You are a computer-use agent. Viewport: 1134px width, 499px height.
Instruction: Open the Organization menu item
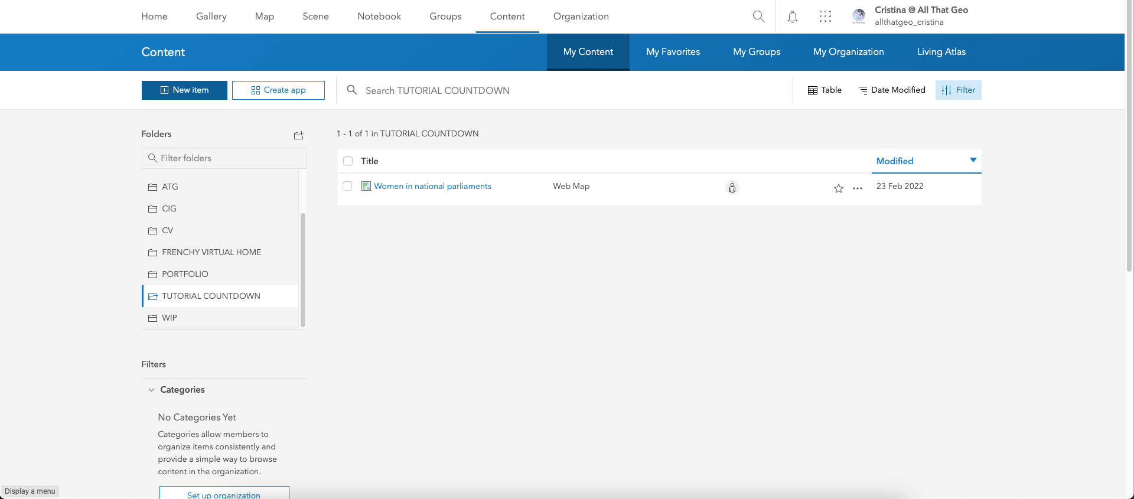tap(581, 17)
